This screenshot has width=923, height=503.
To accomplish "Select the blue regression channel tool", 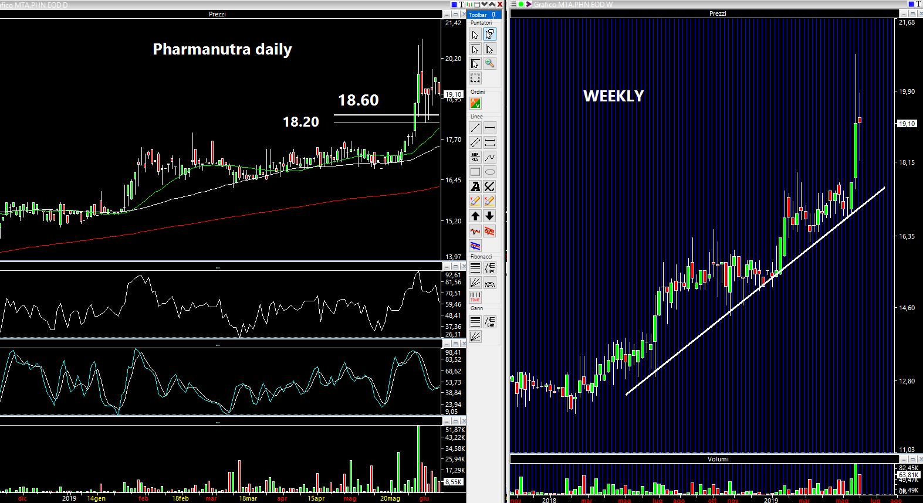I will click(x=475, y=246).
